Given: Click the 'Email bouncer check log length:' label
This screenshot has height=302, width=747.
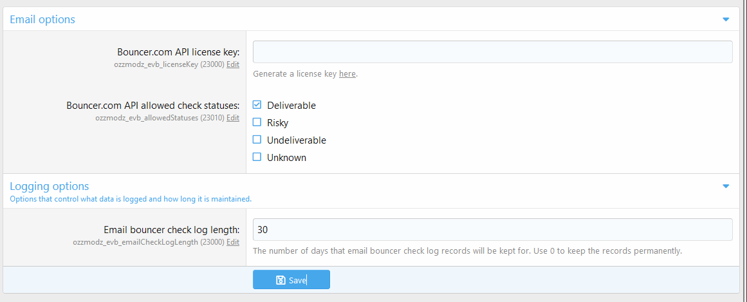Looking at the screenshot, I should [171, 230].
